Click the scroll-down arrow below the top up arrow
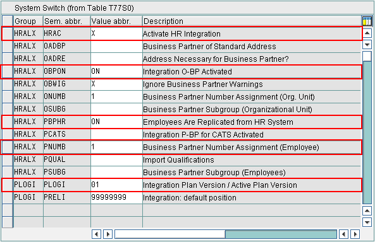The width and height of the screenshot is (375, 242). [x=367, y=44]
